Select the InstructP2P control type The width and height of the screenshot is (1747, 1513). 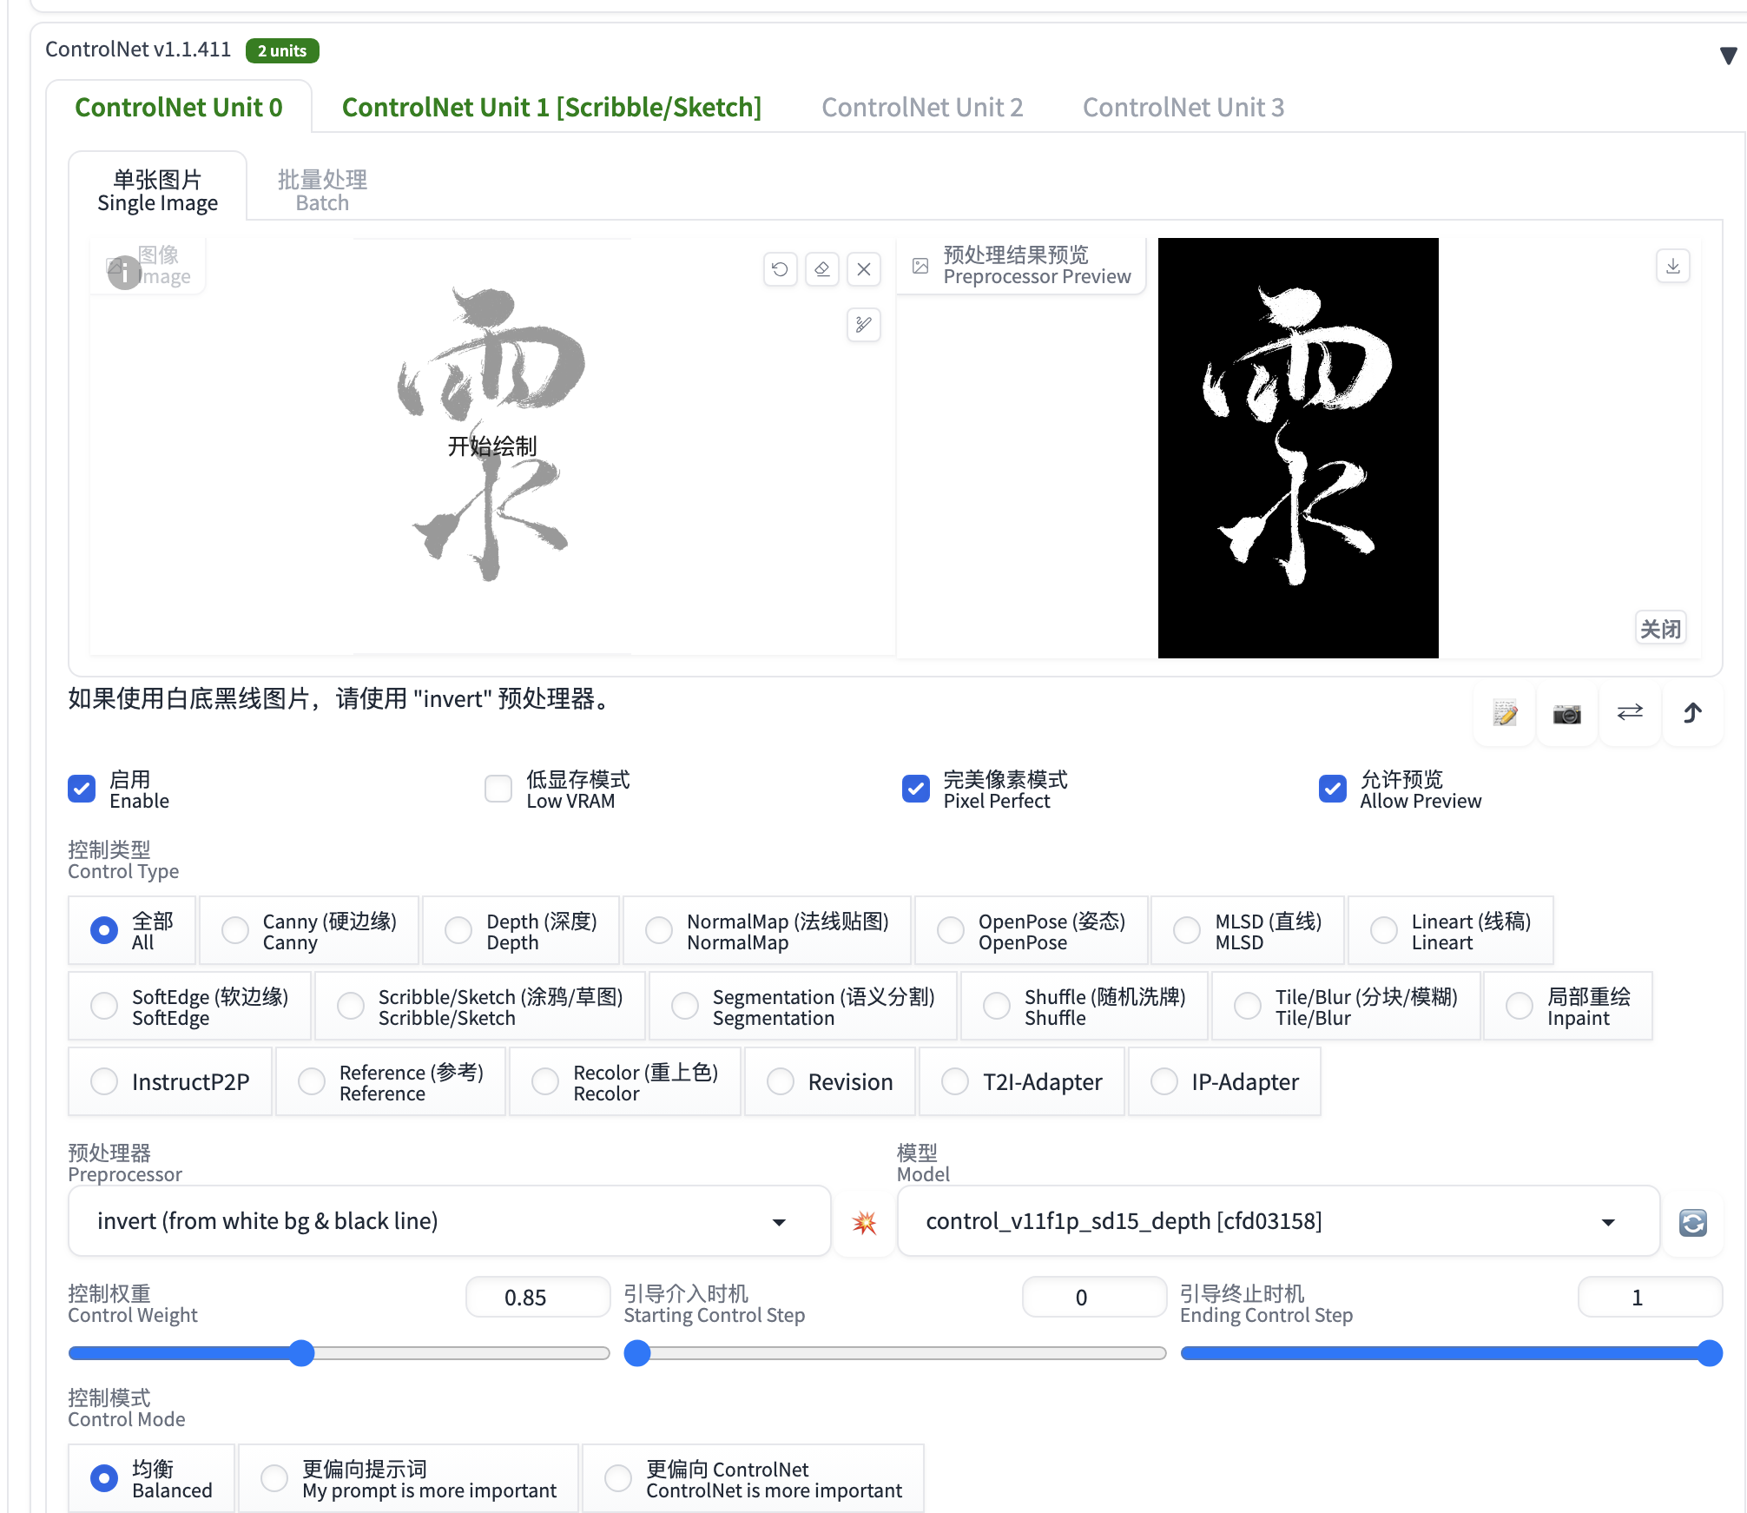click(x=170, y=1081)
